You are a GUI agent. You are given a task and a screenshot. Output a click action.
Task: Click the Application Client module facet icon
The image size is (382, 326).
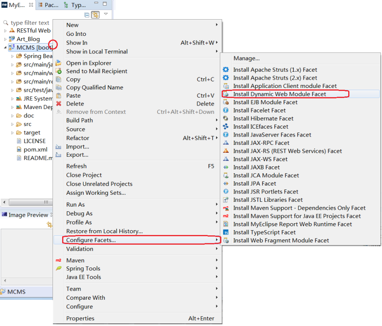pos(226,86)
